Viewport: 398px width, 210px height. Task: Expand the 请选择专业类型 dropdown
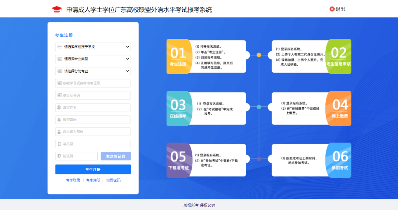coord(93,59)
